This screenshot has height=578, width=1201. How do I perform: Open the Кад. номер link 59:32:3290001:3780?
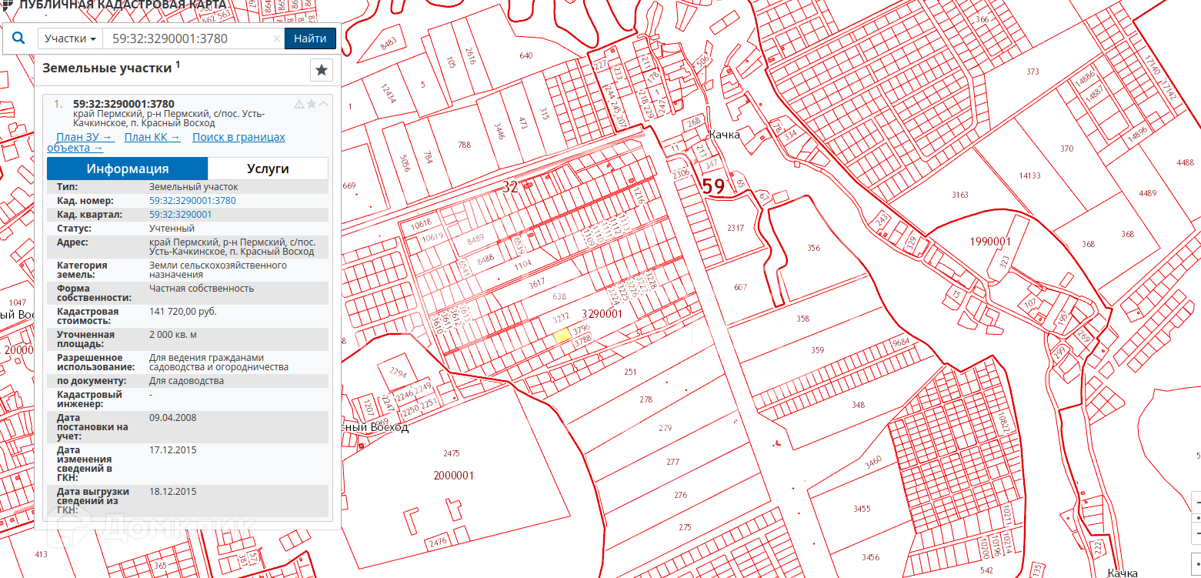(192, 201)
